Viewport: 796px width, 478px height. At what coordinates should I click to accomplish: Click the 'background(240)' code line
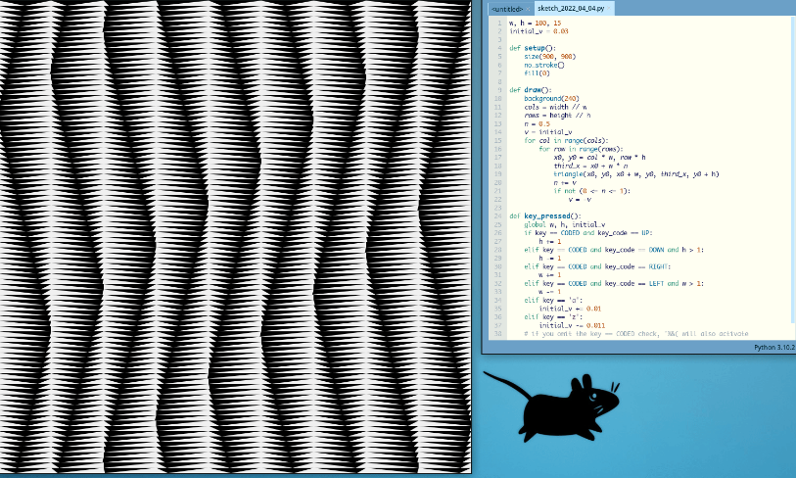coord(556,99)
